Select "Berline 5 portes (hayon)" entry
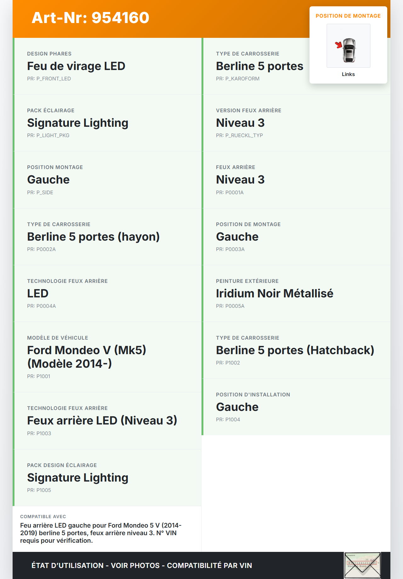403x579 pixels. 93,237
